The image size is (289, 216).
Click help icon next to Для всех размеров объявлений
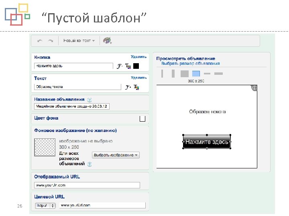pos(90,164)
